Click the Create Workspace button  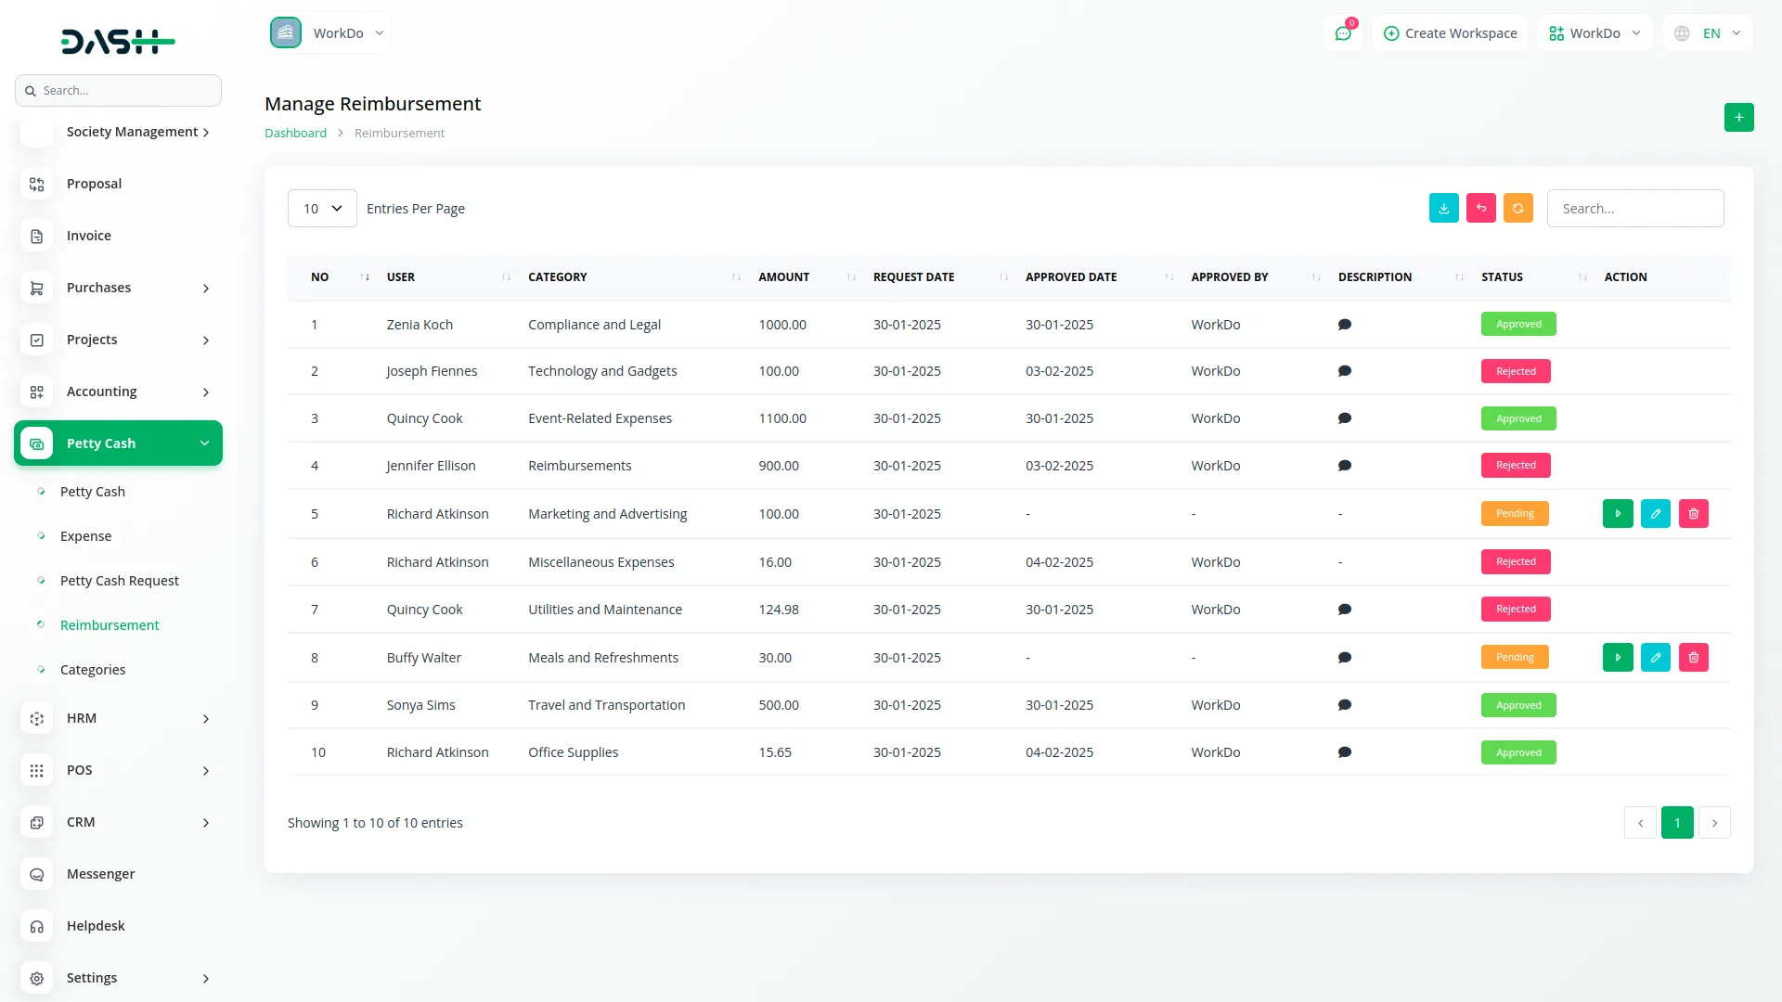[x=1449, y=32]
